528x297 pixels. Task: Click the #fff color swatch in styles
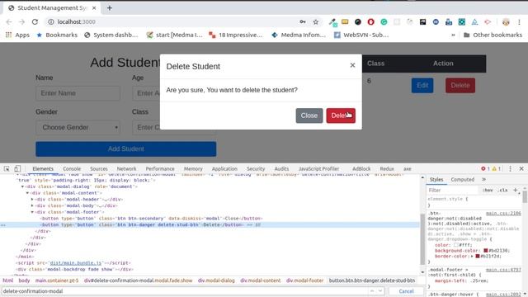click(x=456, y=245)
